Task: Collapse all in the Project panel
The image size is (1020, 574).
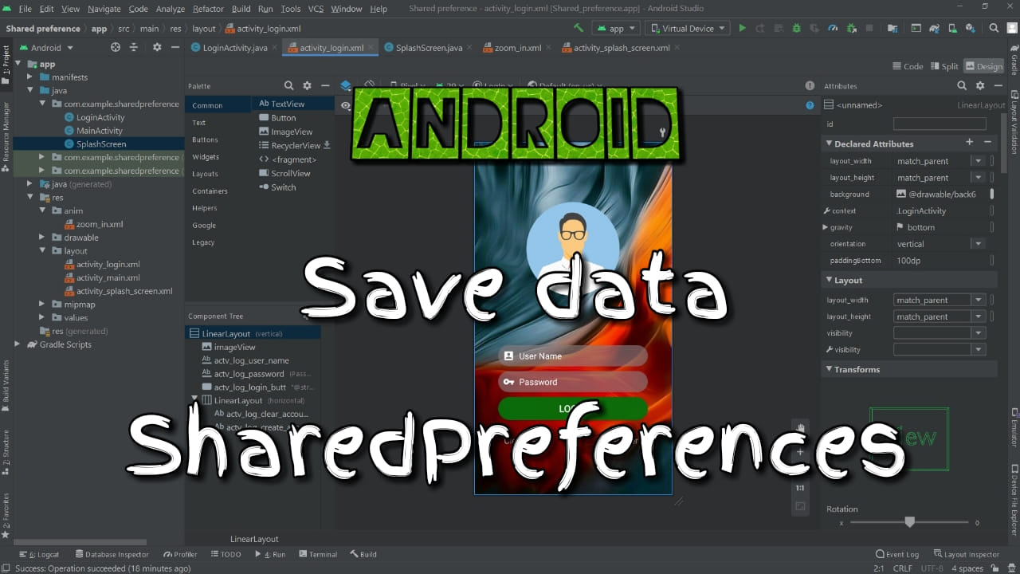Action: (x=134, y=47)
